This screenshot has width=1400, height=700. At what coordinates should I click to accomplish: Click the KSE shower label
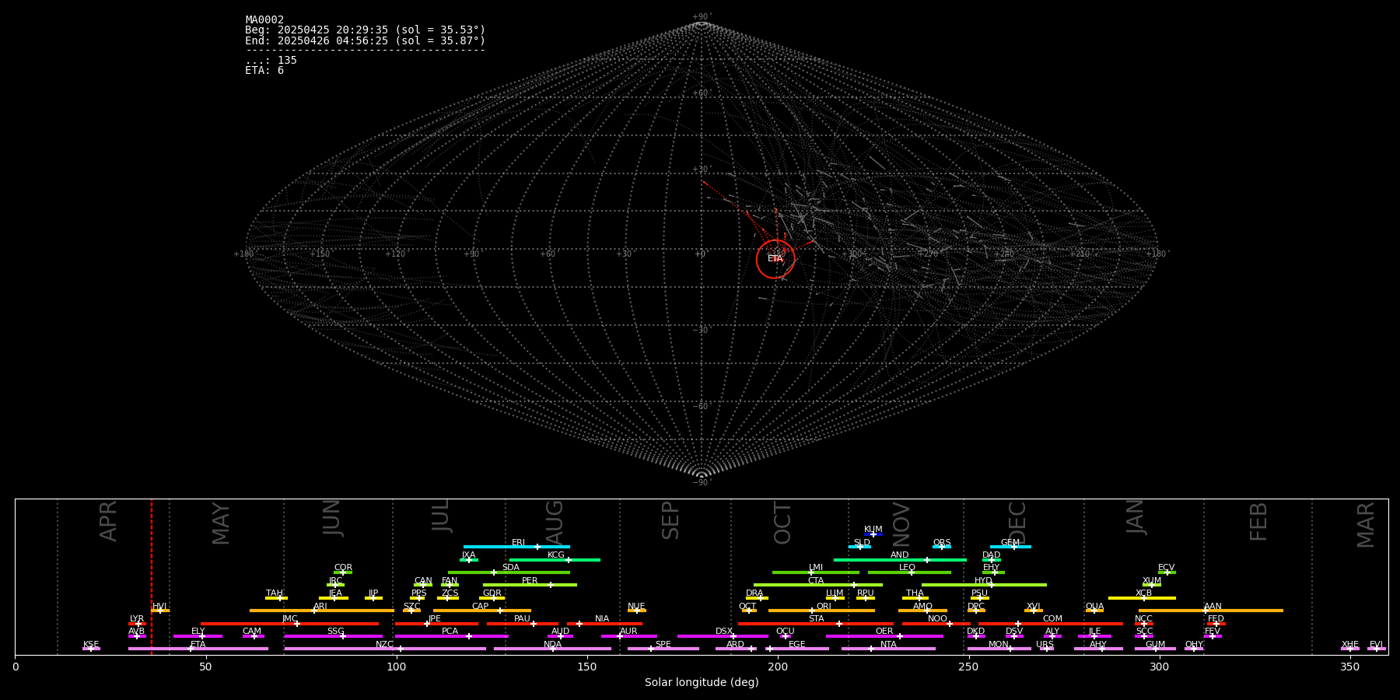coord(91,645)
